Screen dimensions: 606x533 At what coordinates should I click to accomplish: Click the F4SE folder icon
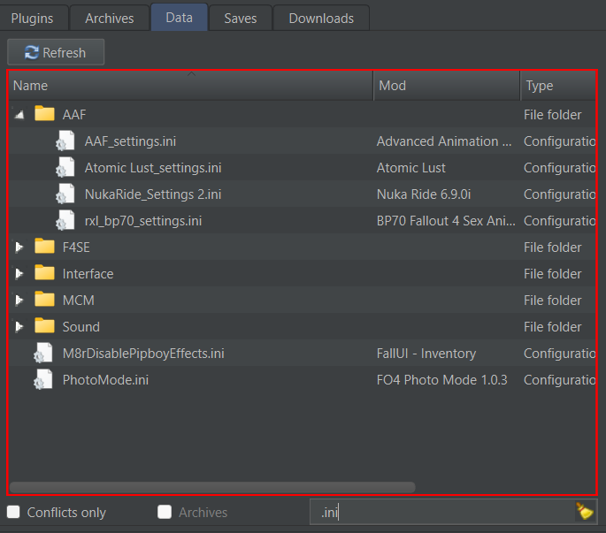point(44,247)
